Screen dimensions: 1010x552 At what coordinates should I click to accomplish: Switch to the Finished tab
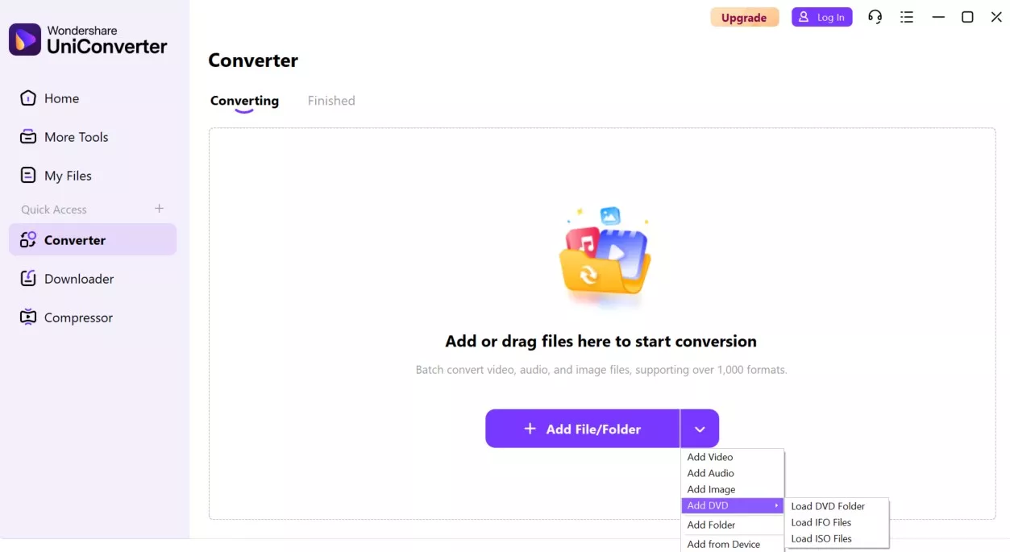coord(330,100)
